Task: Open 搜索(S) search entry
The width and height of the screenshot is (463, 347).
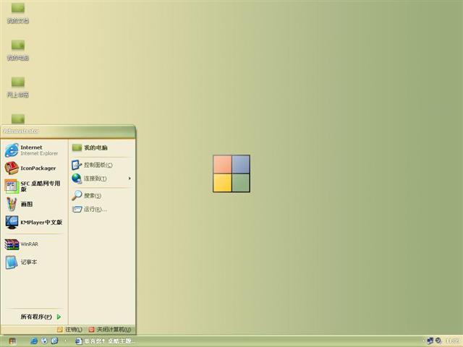Action: (x=101, y=195)
